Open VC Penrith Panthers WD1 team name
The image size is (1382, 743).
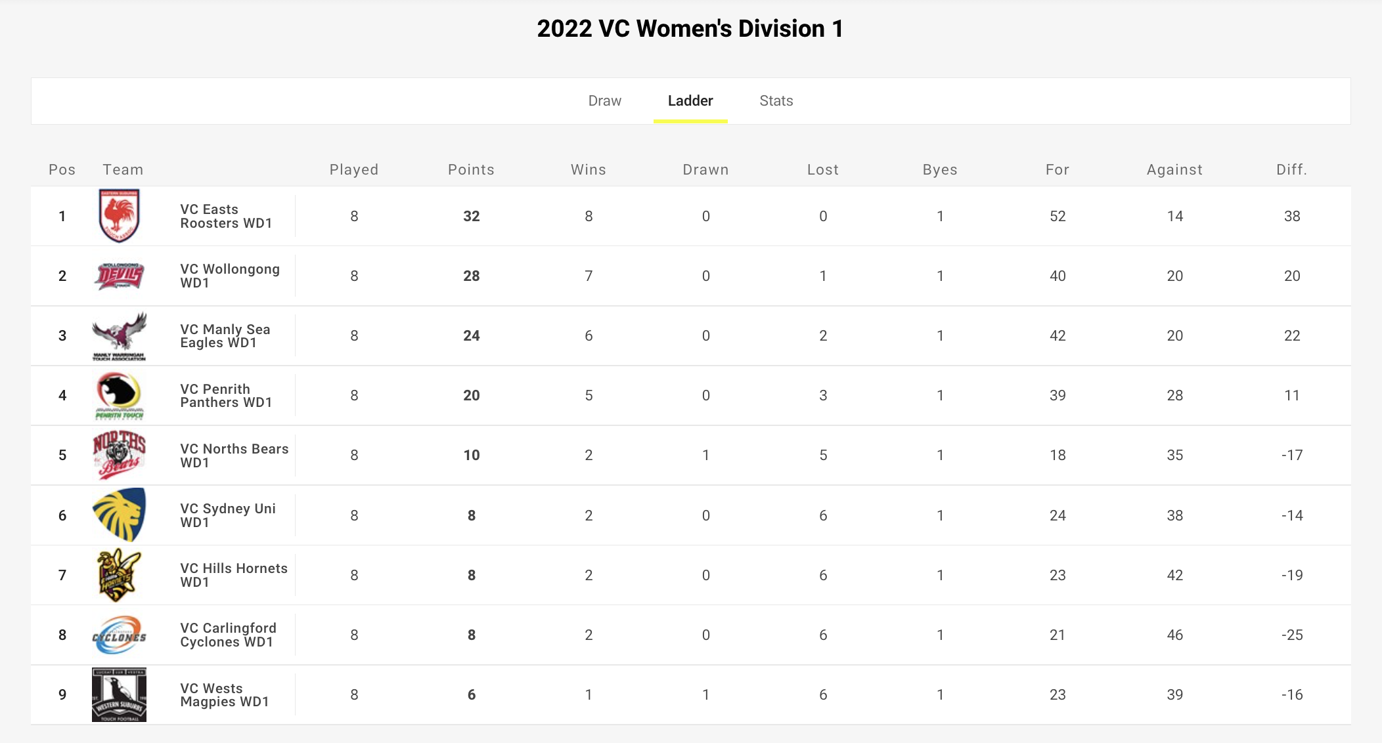(227, 395)
